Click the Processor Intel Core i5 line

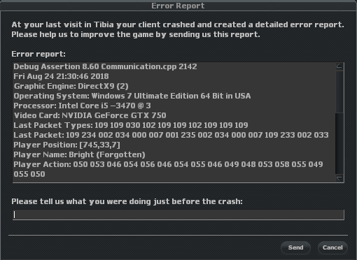[82, 106]
